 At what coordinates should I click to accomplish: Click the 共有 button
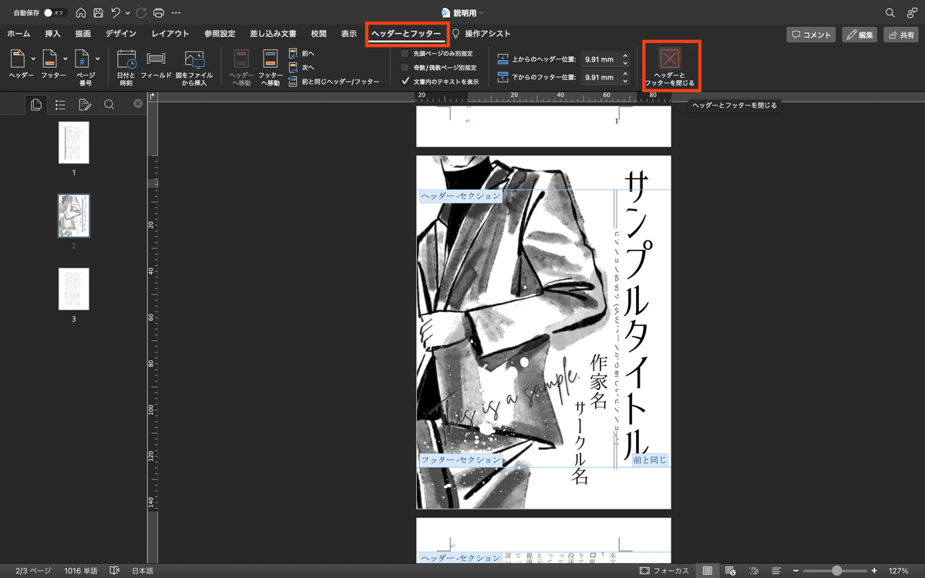902,35
